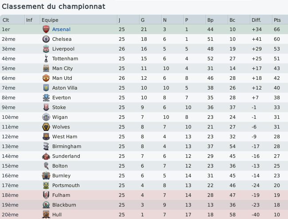
Task: Select the Wolves wolf-head logo
Action: coord(46,127)
